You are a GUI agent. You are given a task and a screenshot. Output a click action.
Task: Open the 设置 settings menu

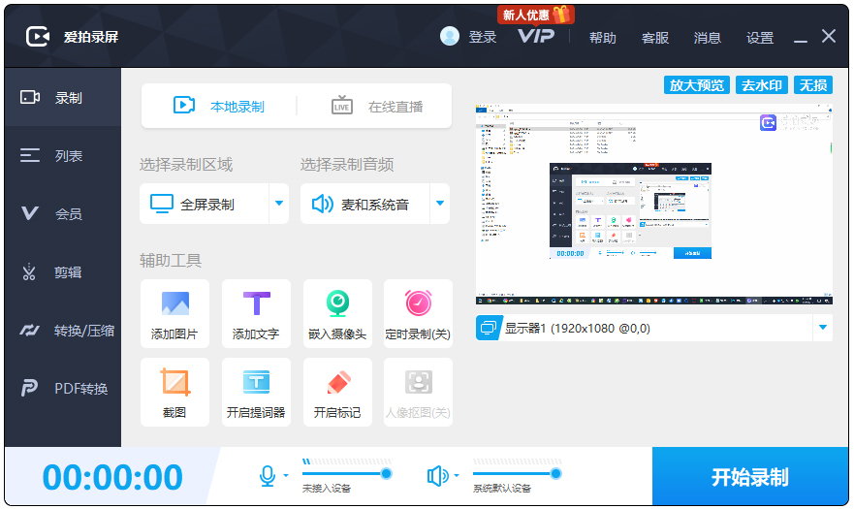(x=760, y=38)
